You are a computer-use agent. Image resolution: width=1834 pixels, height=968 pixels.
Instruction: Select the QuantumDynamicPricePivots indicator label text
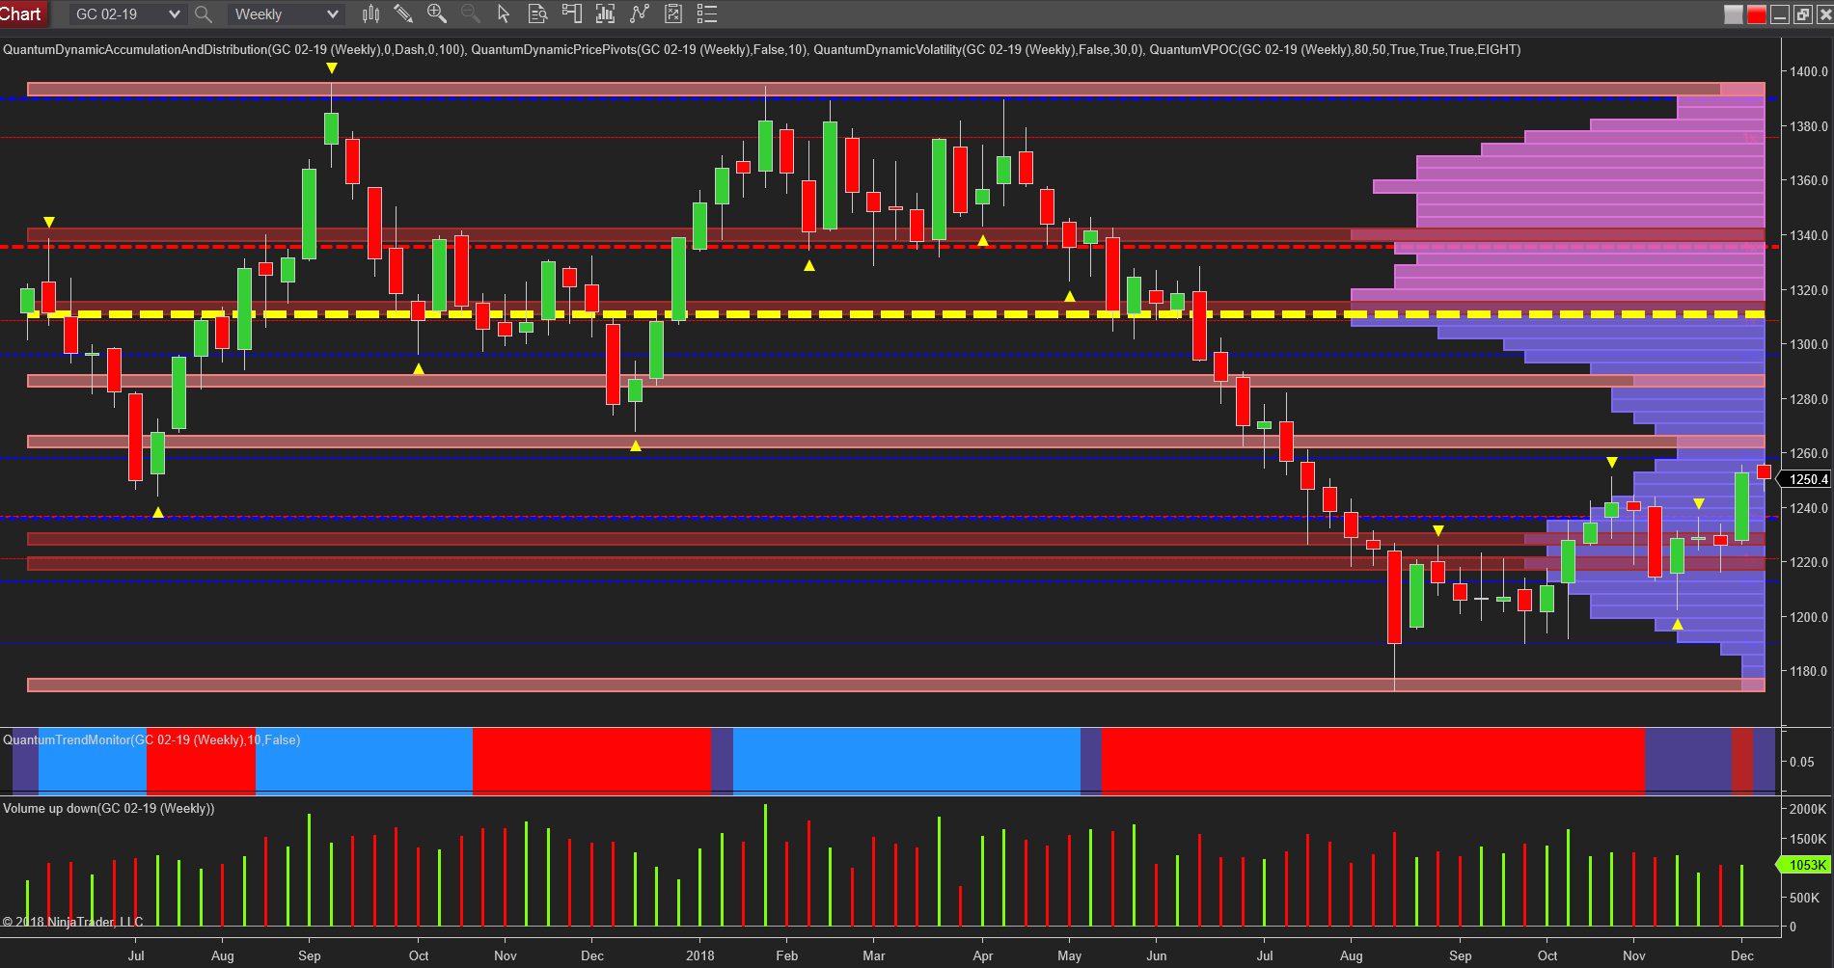(639, 49)
